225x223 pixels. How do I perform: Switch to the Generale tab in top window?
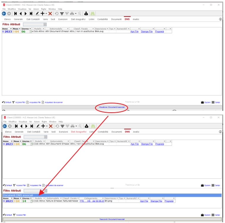(18, 19)
